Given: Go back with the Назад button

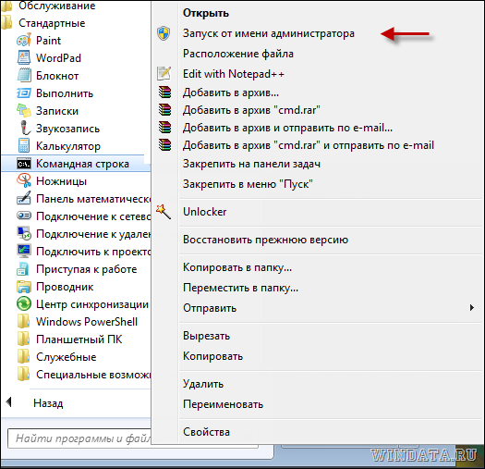Looking at the screenshot, I should click(48, 403).
